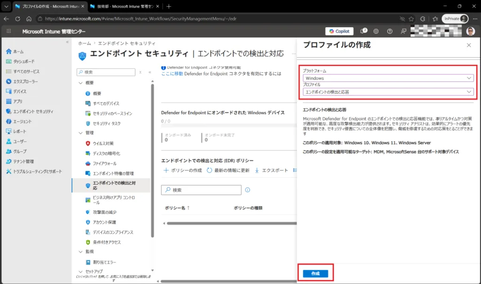The width and height of the screenshot is (481, 284).
Task: Close the プロファイルの作成 panel
Action: pos(469,45)
